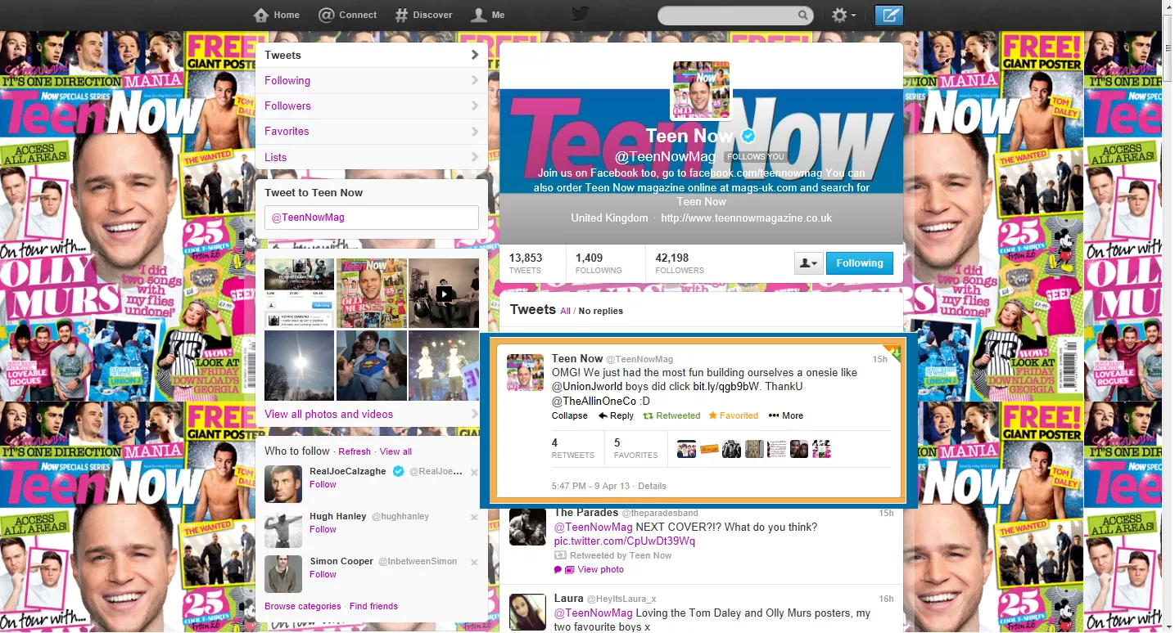Toggle the Favorited star on tweet
Screen dimensions: 1175x633
coord(734,415)
